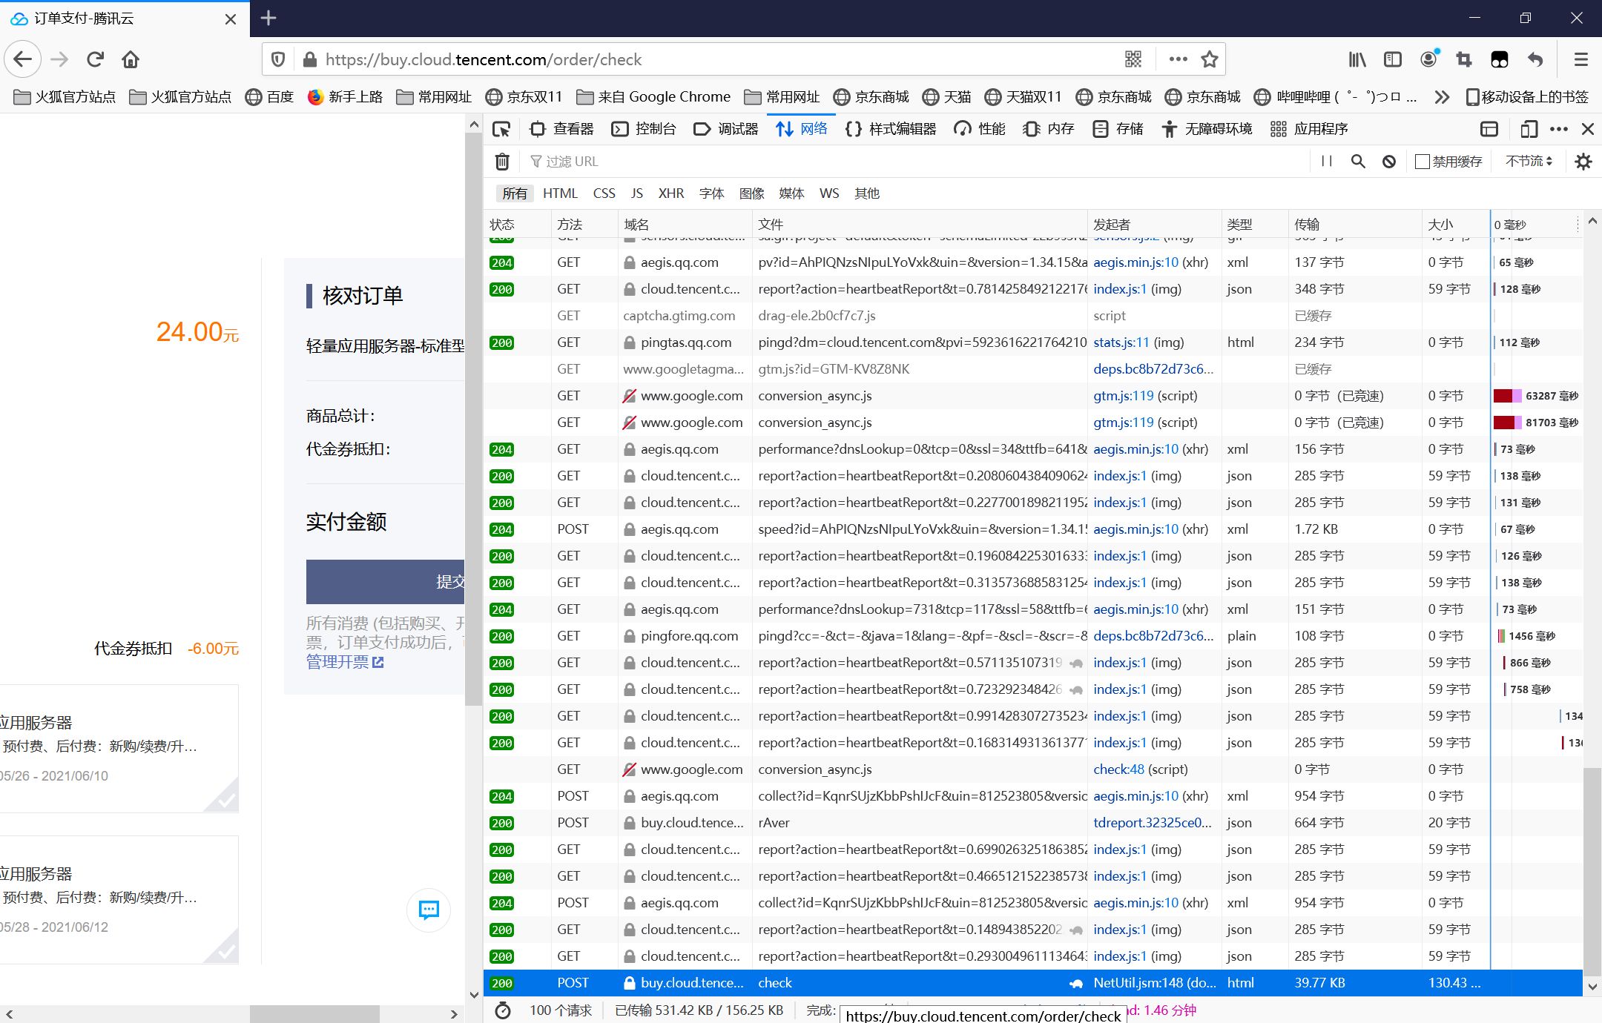This screenshot has height=1023, width=1602.
Task: Select the 所有 request filter
Action: tap(514, 193)
